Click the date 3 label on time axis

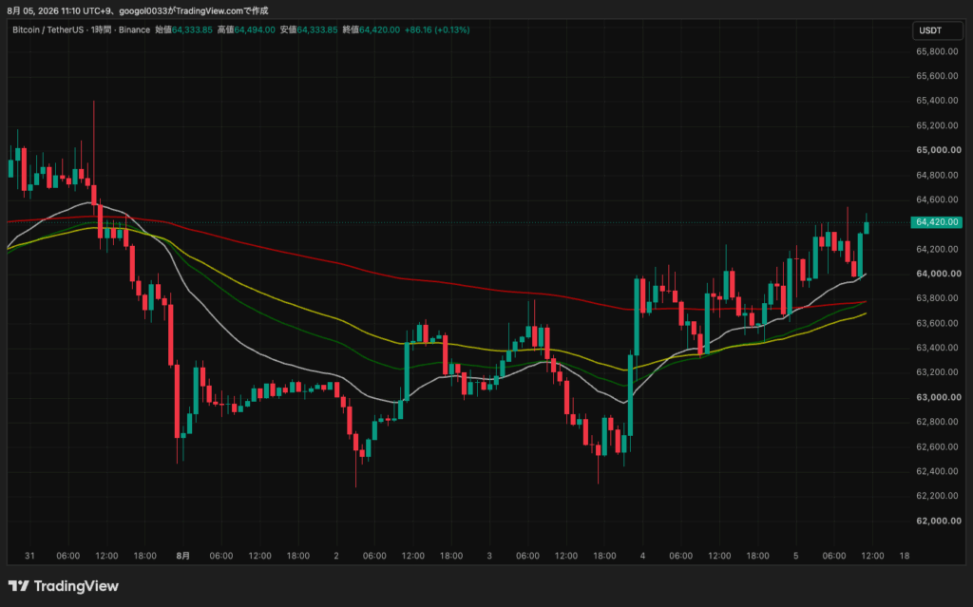[489, 556]
